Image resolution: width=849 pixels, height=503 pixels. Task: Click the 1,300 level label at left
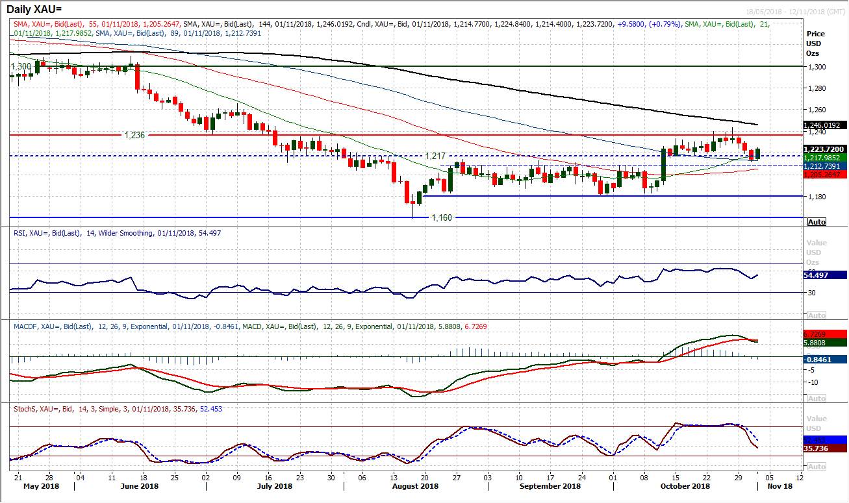click(21, 66)
